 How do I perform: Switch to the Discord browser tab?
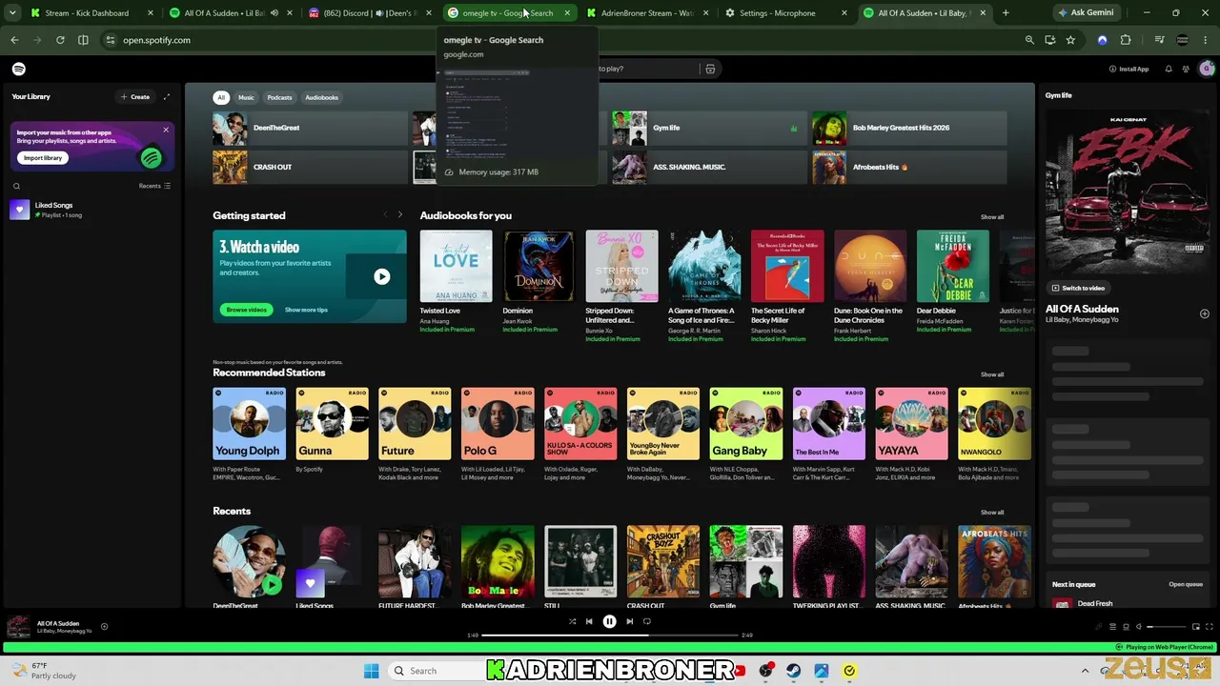pyautogui.click(x=371, y=13)
